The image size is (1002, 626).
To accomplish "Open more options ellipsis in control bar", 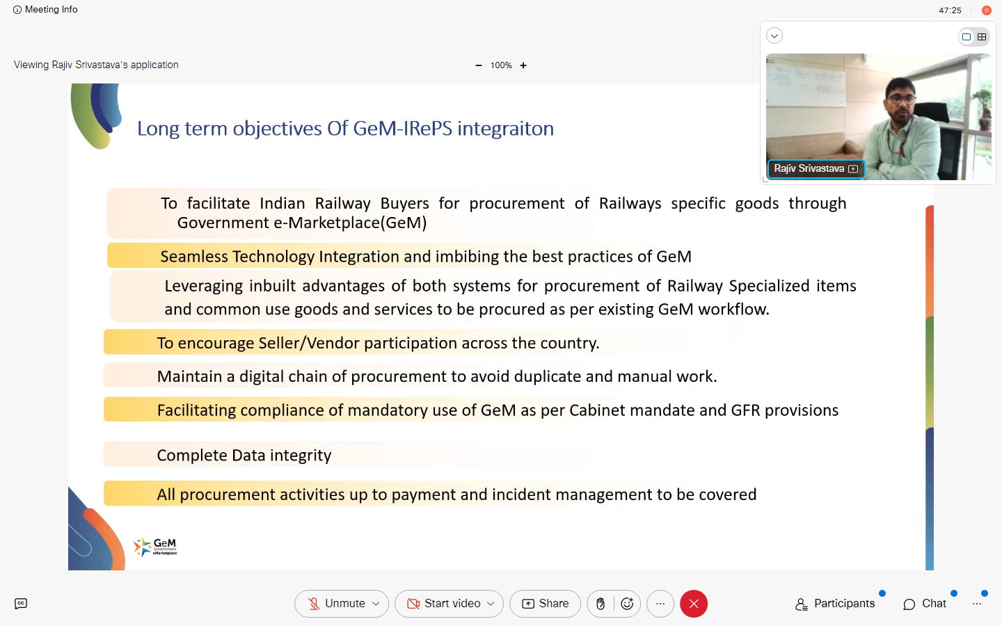I will point(660,604).
